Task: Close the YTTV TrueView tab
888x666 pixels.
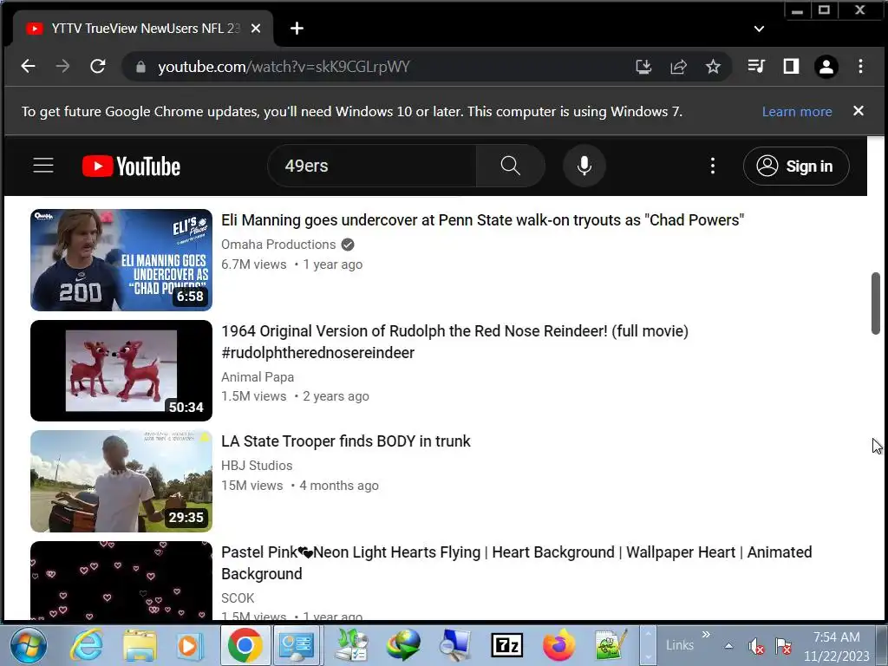Action: (x=256, y=29)
